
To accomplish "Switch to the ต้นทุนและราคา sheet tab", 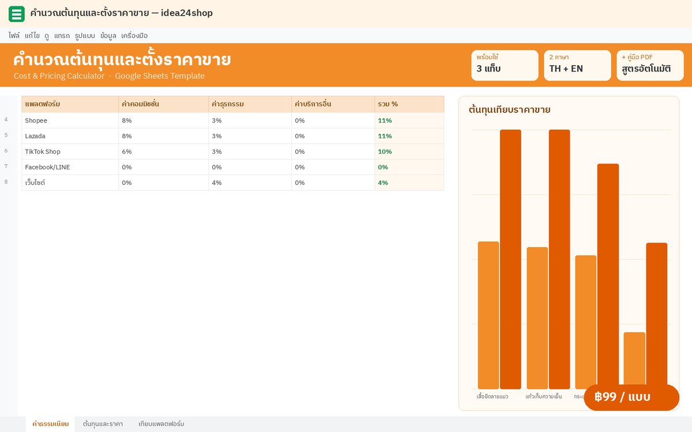I will [103, 424].
